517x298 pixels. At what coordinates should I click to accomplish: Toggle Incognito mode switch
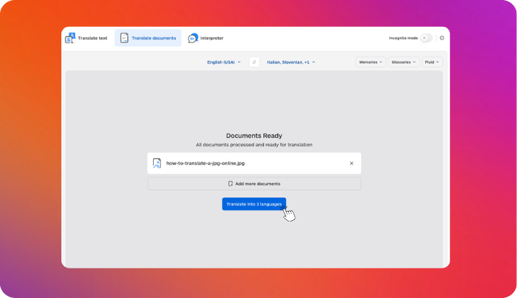[x=427, y=38]
